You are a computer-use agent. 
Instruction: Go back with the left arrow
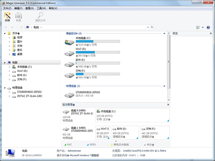(6, 27)
